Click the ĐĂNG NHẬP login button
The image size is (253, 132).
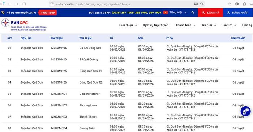point(238,13)
